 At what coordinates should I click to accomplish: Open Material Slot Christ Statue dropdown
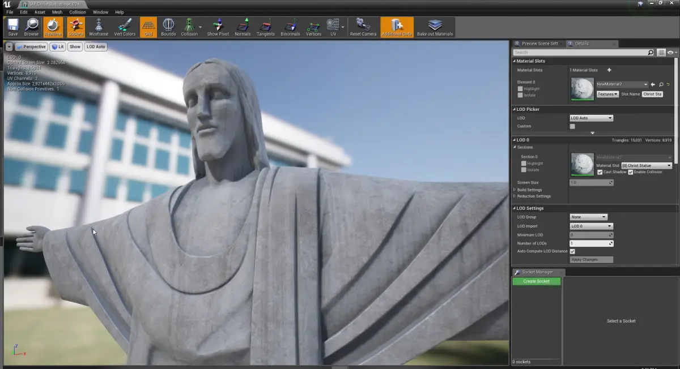pyautogui.click(x=647, y=165)
